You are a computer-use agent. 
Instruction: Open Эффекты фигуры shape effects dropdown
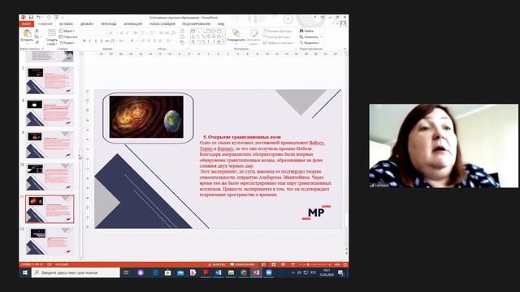tap(279, 43)
